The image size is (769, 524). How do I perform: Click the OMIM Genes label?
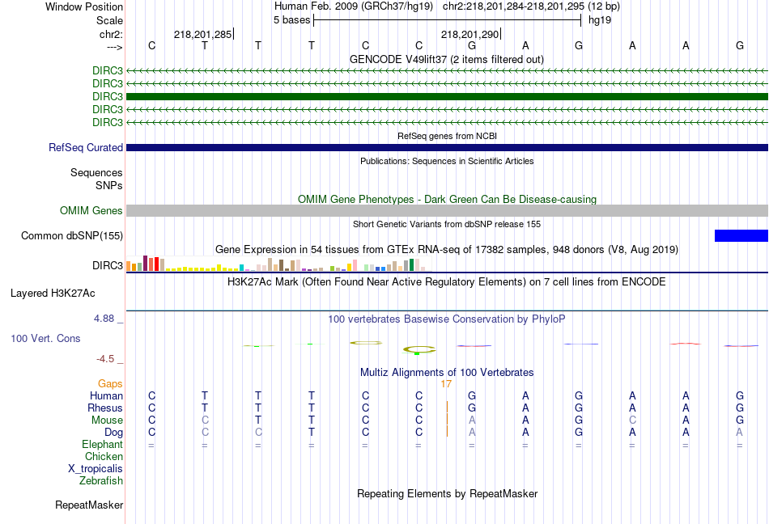(x=91, y=210)
